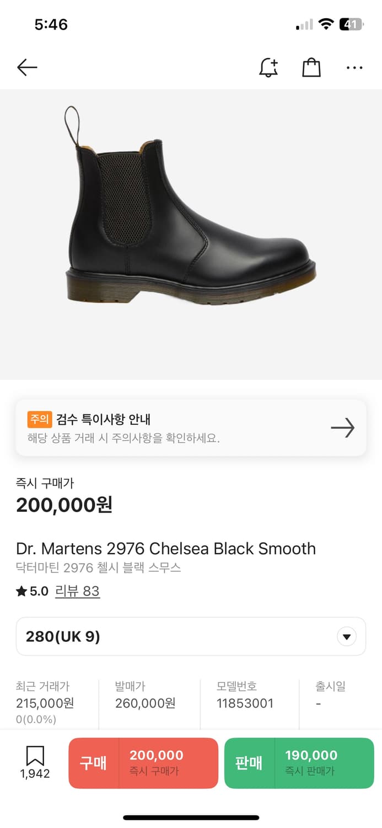Tap the 검수 특이사항 안내 notice title
This screenshot has height=828, width=382.
click(x=103, y=419)
